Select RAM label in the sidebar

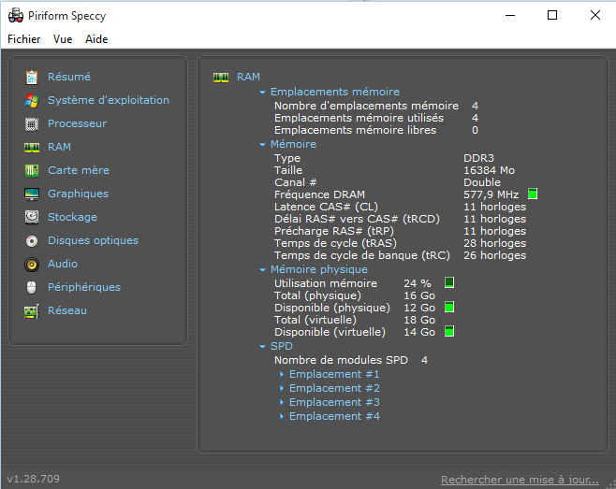coord(59,147)
